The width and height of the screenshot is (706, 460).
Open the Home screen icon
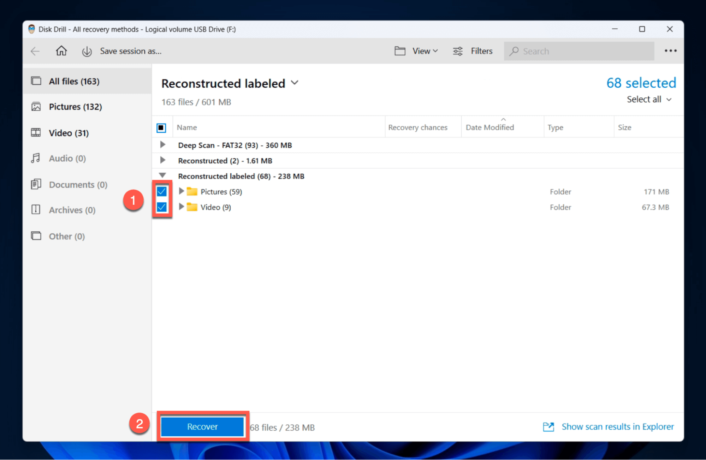61,51
